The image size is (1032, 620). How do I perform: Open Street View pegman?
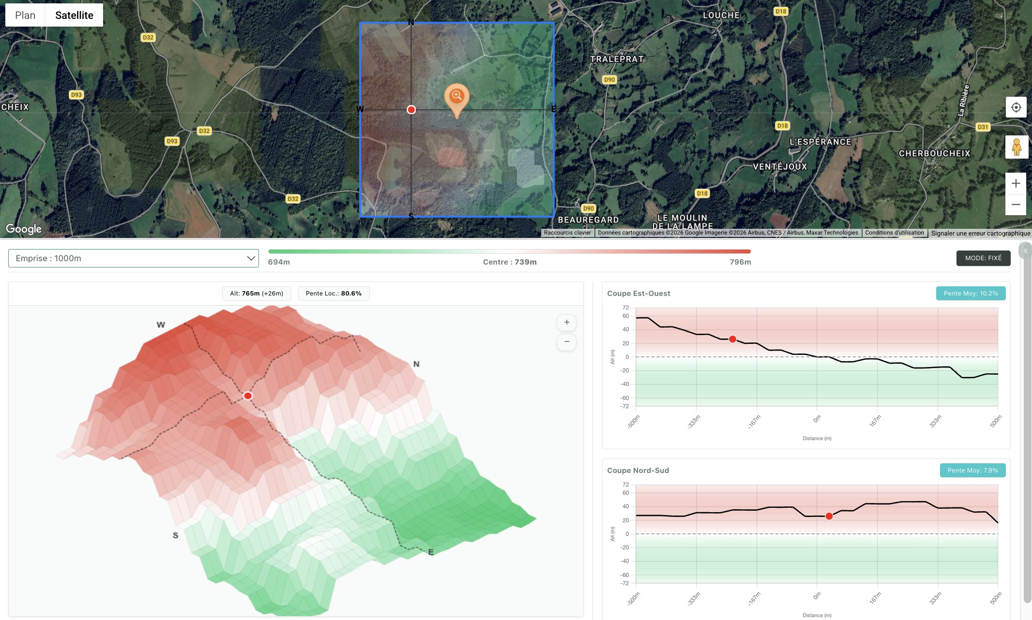(1016, 147)
